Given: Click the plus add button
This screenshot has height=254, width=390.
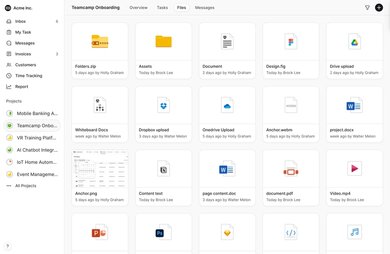Looking at the screenshot, I should [379, 8].
